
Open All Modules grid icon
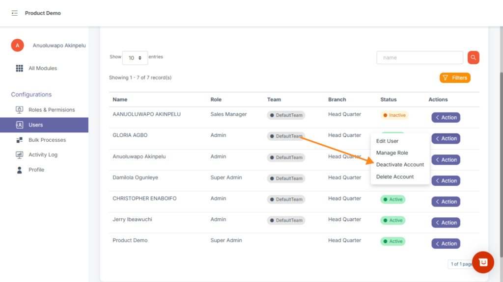click(20, 68)
